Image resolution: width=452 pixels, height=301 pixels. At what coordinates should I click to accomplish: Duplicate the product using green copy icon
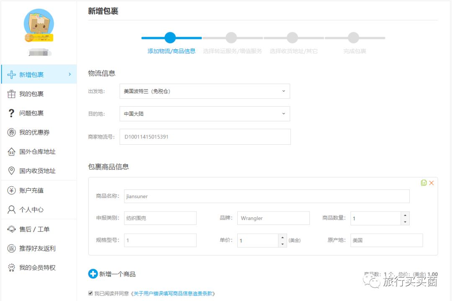tap(423, 183)
